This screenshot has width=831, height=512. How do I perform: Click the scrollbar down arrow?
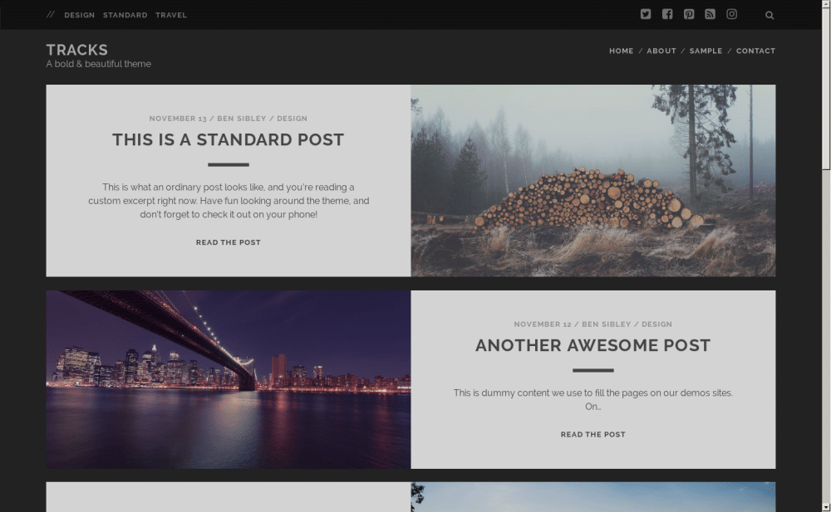825,506
